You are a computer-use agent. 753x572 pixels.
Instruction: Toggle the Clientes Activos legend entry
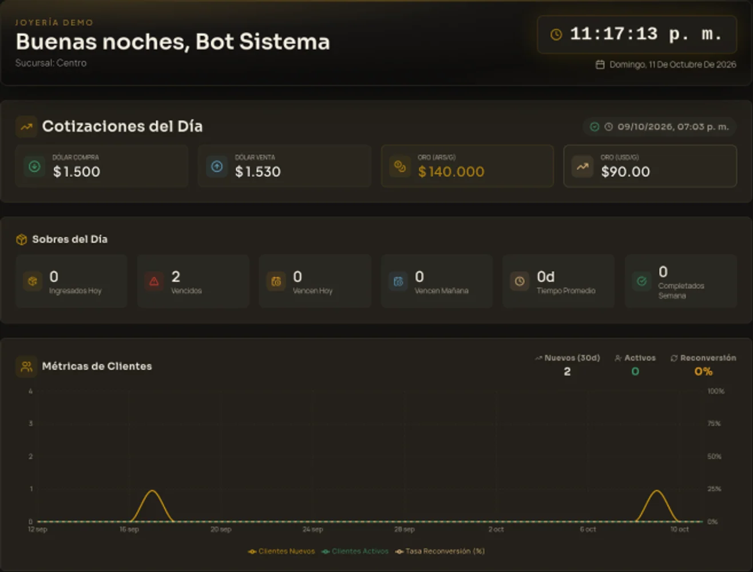click(x=355, y=551)
